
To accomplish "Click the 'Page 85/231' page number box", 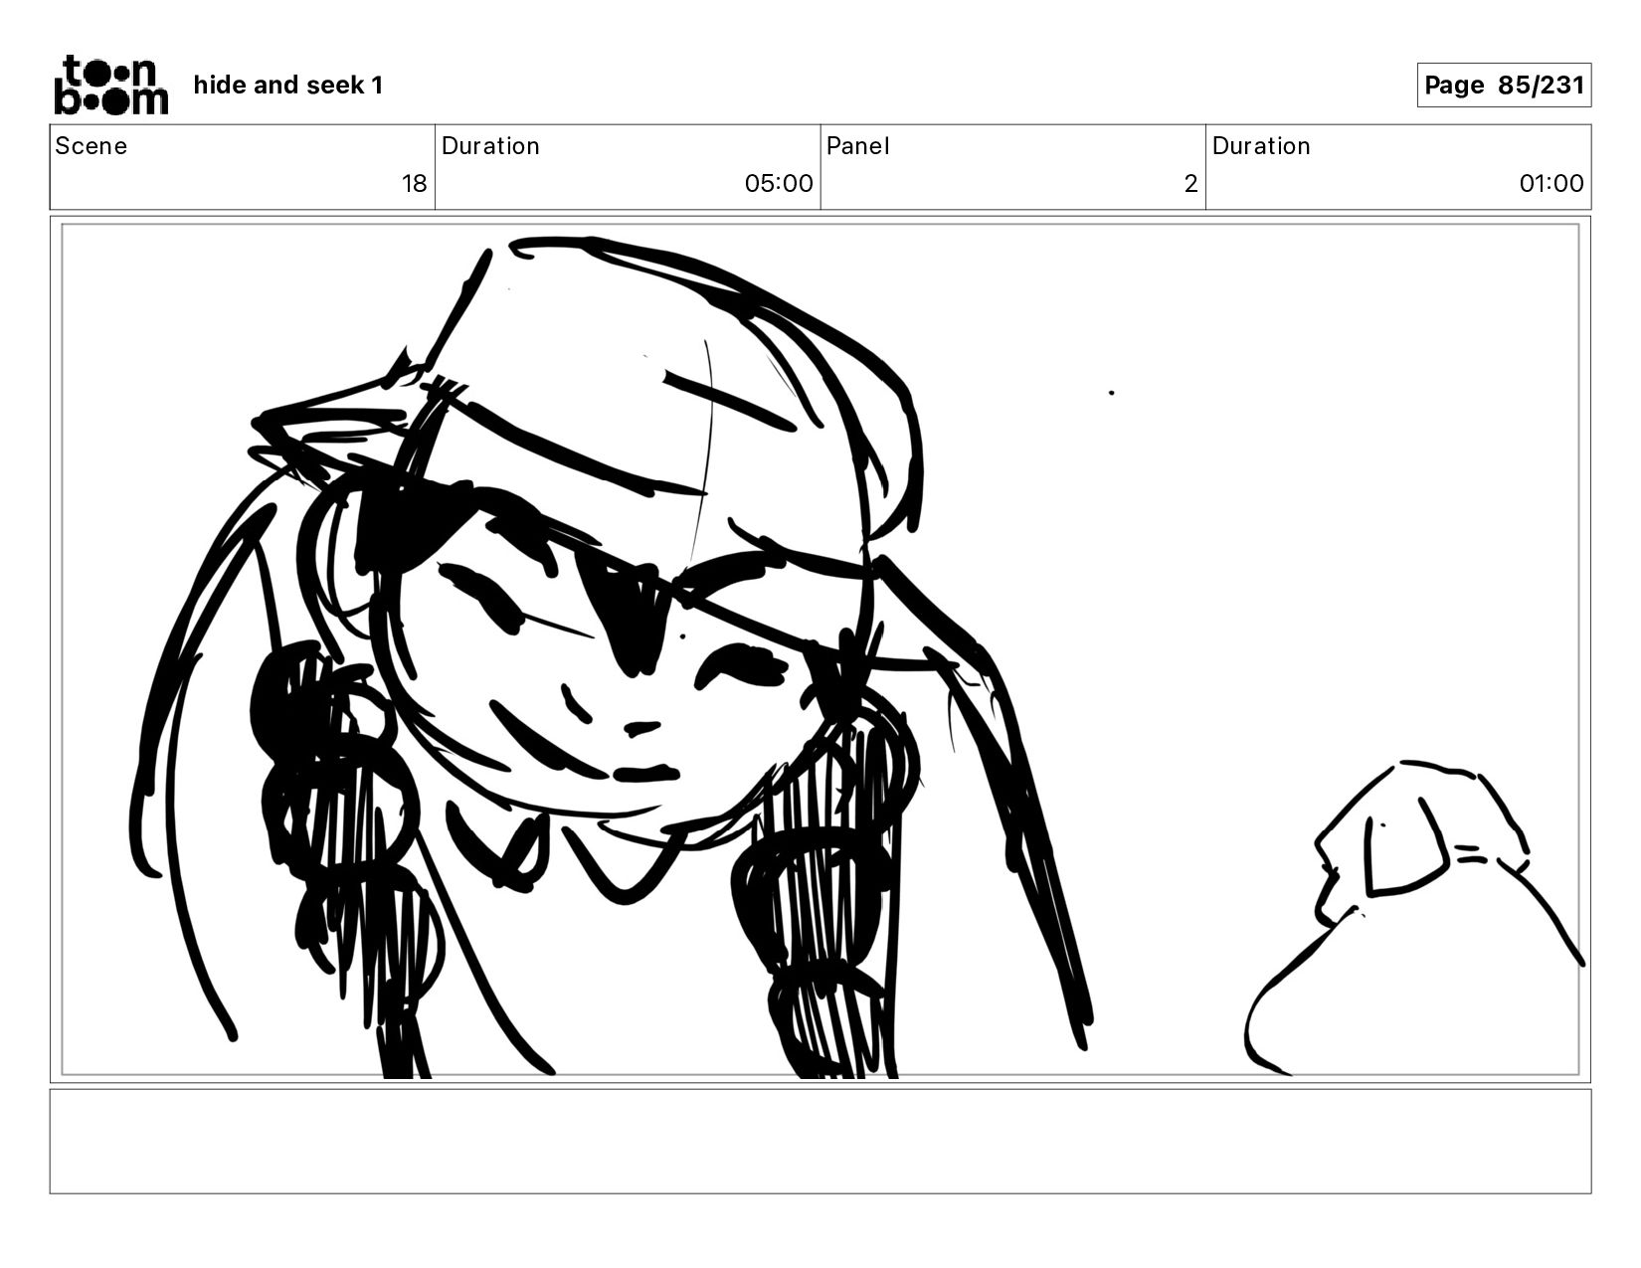I will point(1504,85).
